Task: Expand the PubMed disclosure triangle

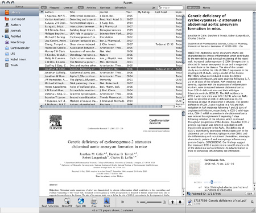Action: coord(3,36)
